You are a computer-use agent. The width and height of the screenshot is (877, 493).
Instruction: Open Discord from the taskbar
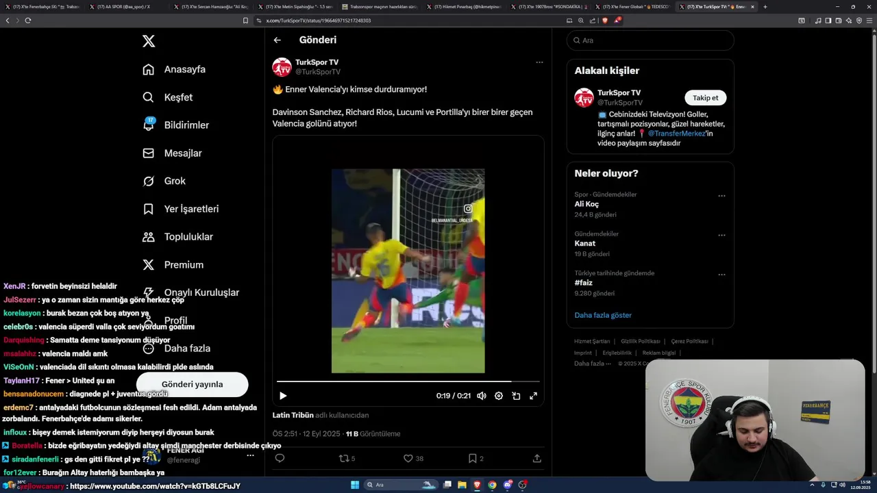[508, 485]
